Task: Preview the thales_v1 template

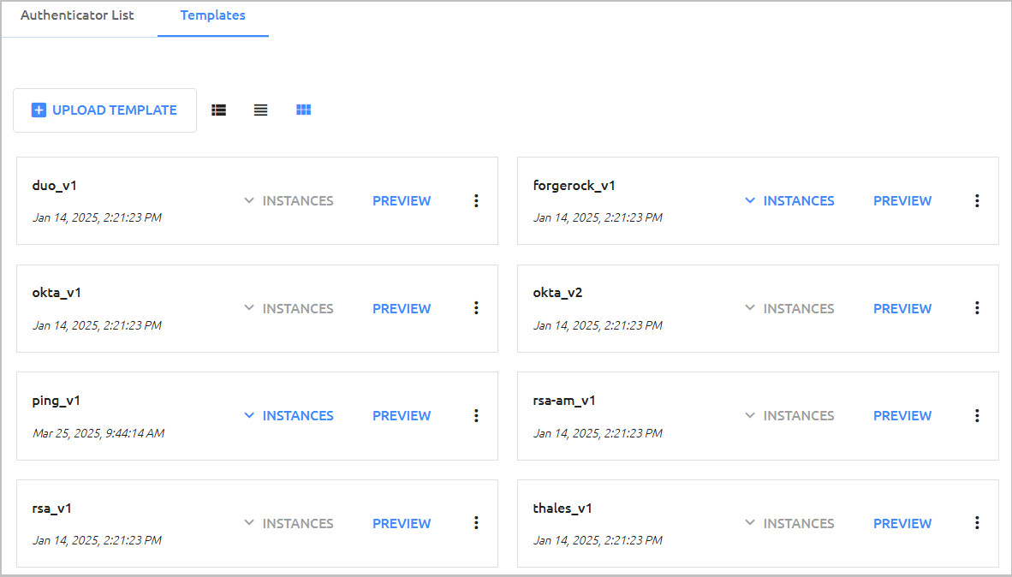Action: [902, 523]
